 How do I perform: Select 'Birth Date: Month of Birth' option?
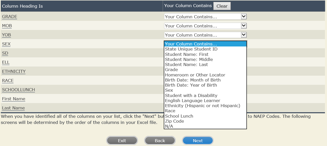(x=193, y=80)
